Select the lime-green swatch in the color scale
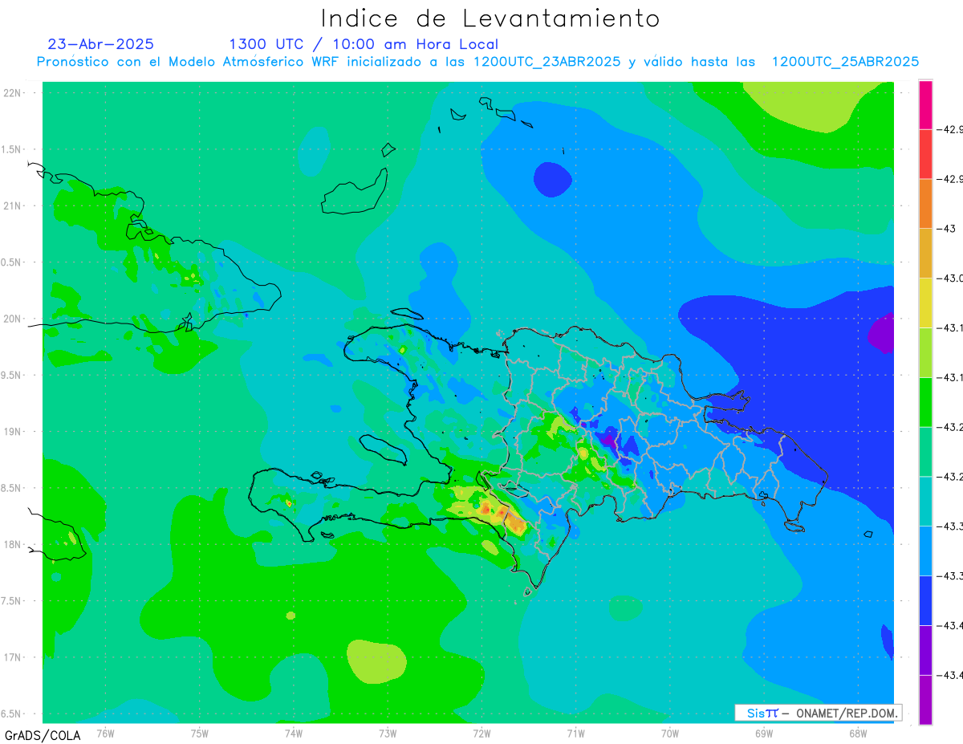The height and width of the screenshot is (744, 963). [x=925, y=352]
